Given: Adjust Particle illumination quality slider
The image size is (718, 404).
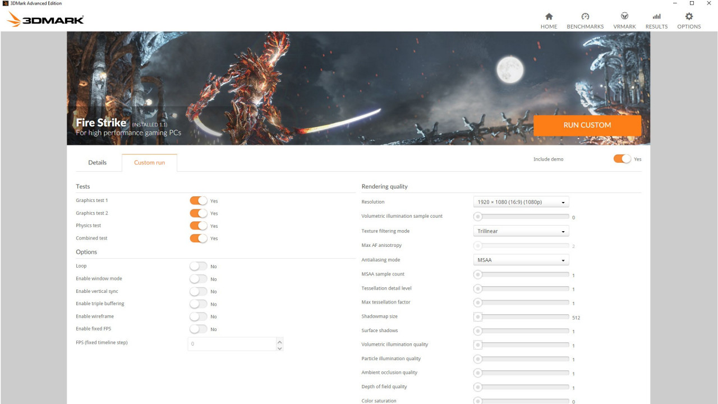Looking at the screenshot, I should [x=521, y=359].
